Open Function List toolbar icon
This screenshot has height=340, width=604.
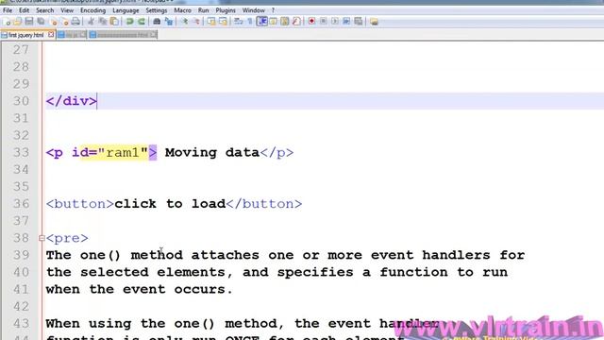pos(296,22)
